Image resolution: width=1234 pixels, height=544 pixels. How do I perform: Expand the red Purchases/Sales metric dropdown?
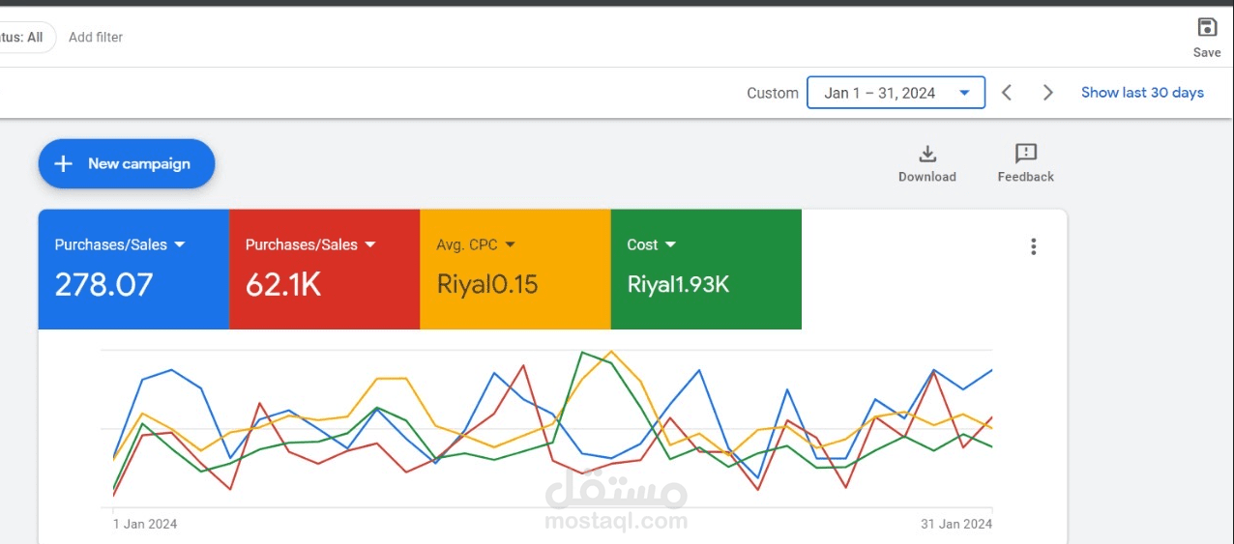pyautogui.click(x=369, y=245)
